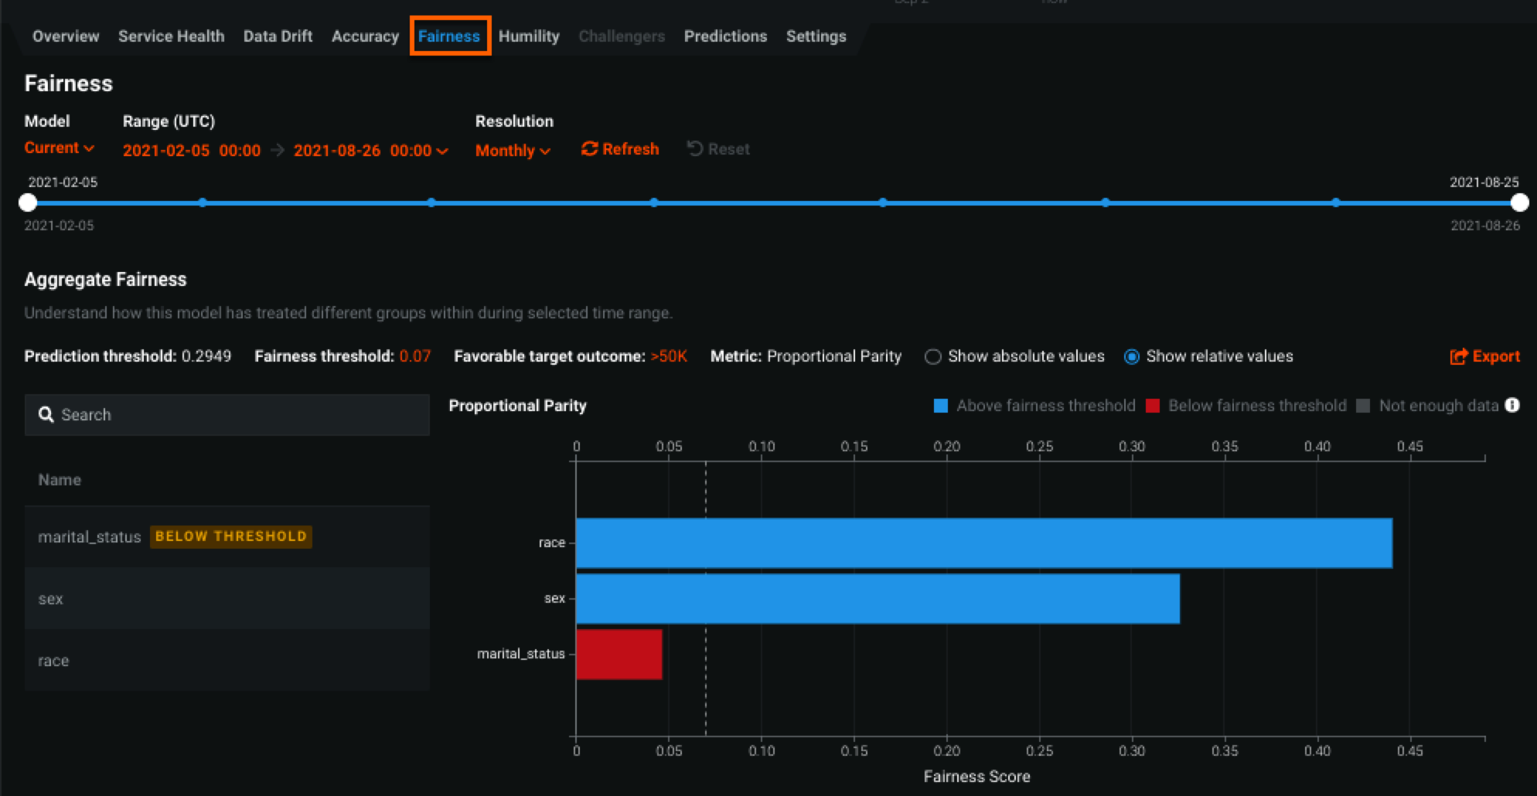Click the magnifier icon in the search box
Image resolution: width=1537 pixels, height=796 pixels.
click(46, 415)
